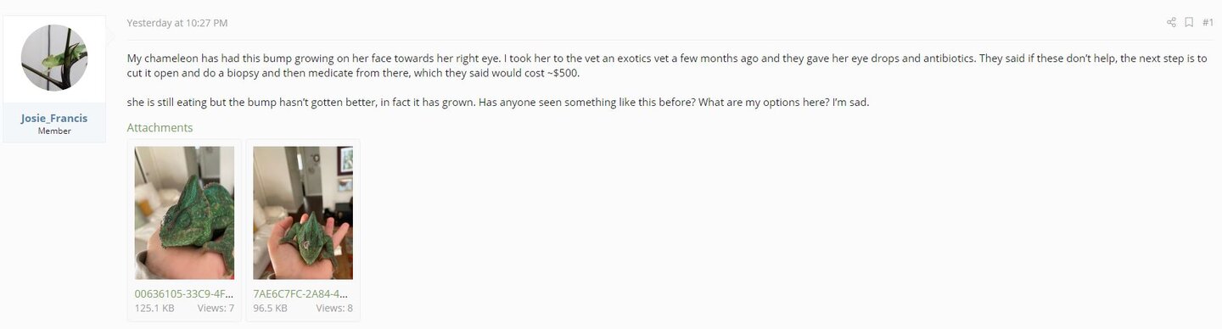Open the chameleon side-profile photo thumbnail
This screenshot has height=329, width=1222.
click(184, 213)
